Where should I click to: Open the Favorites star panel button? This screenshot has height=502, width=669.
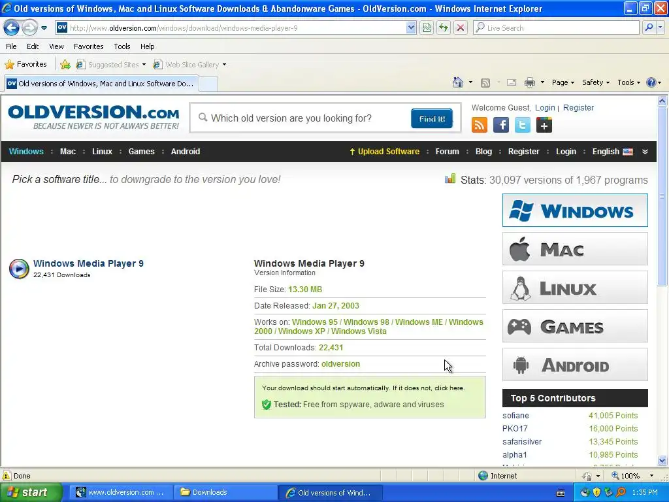(25, 65)
